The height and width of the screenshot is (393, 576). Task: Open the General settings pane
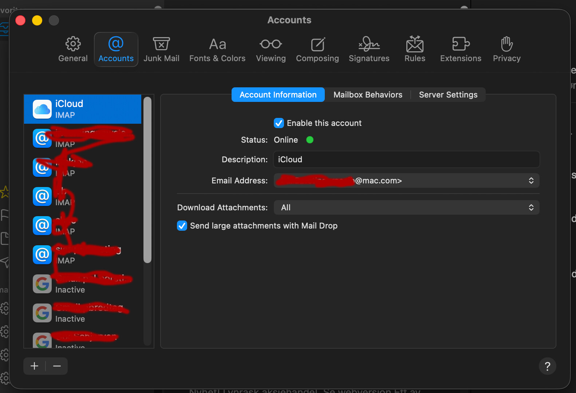(73, 49)
